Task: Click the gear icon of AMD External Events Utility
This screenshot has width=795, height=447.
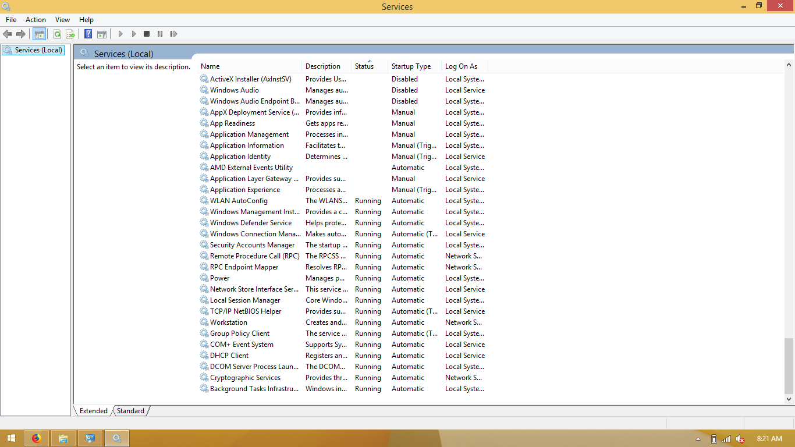Action: [204, 167]
